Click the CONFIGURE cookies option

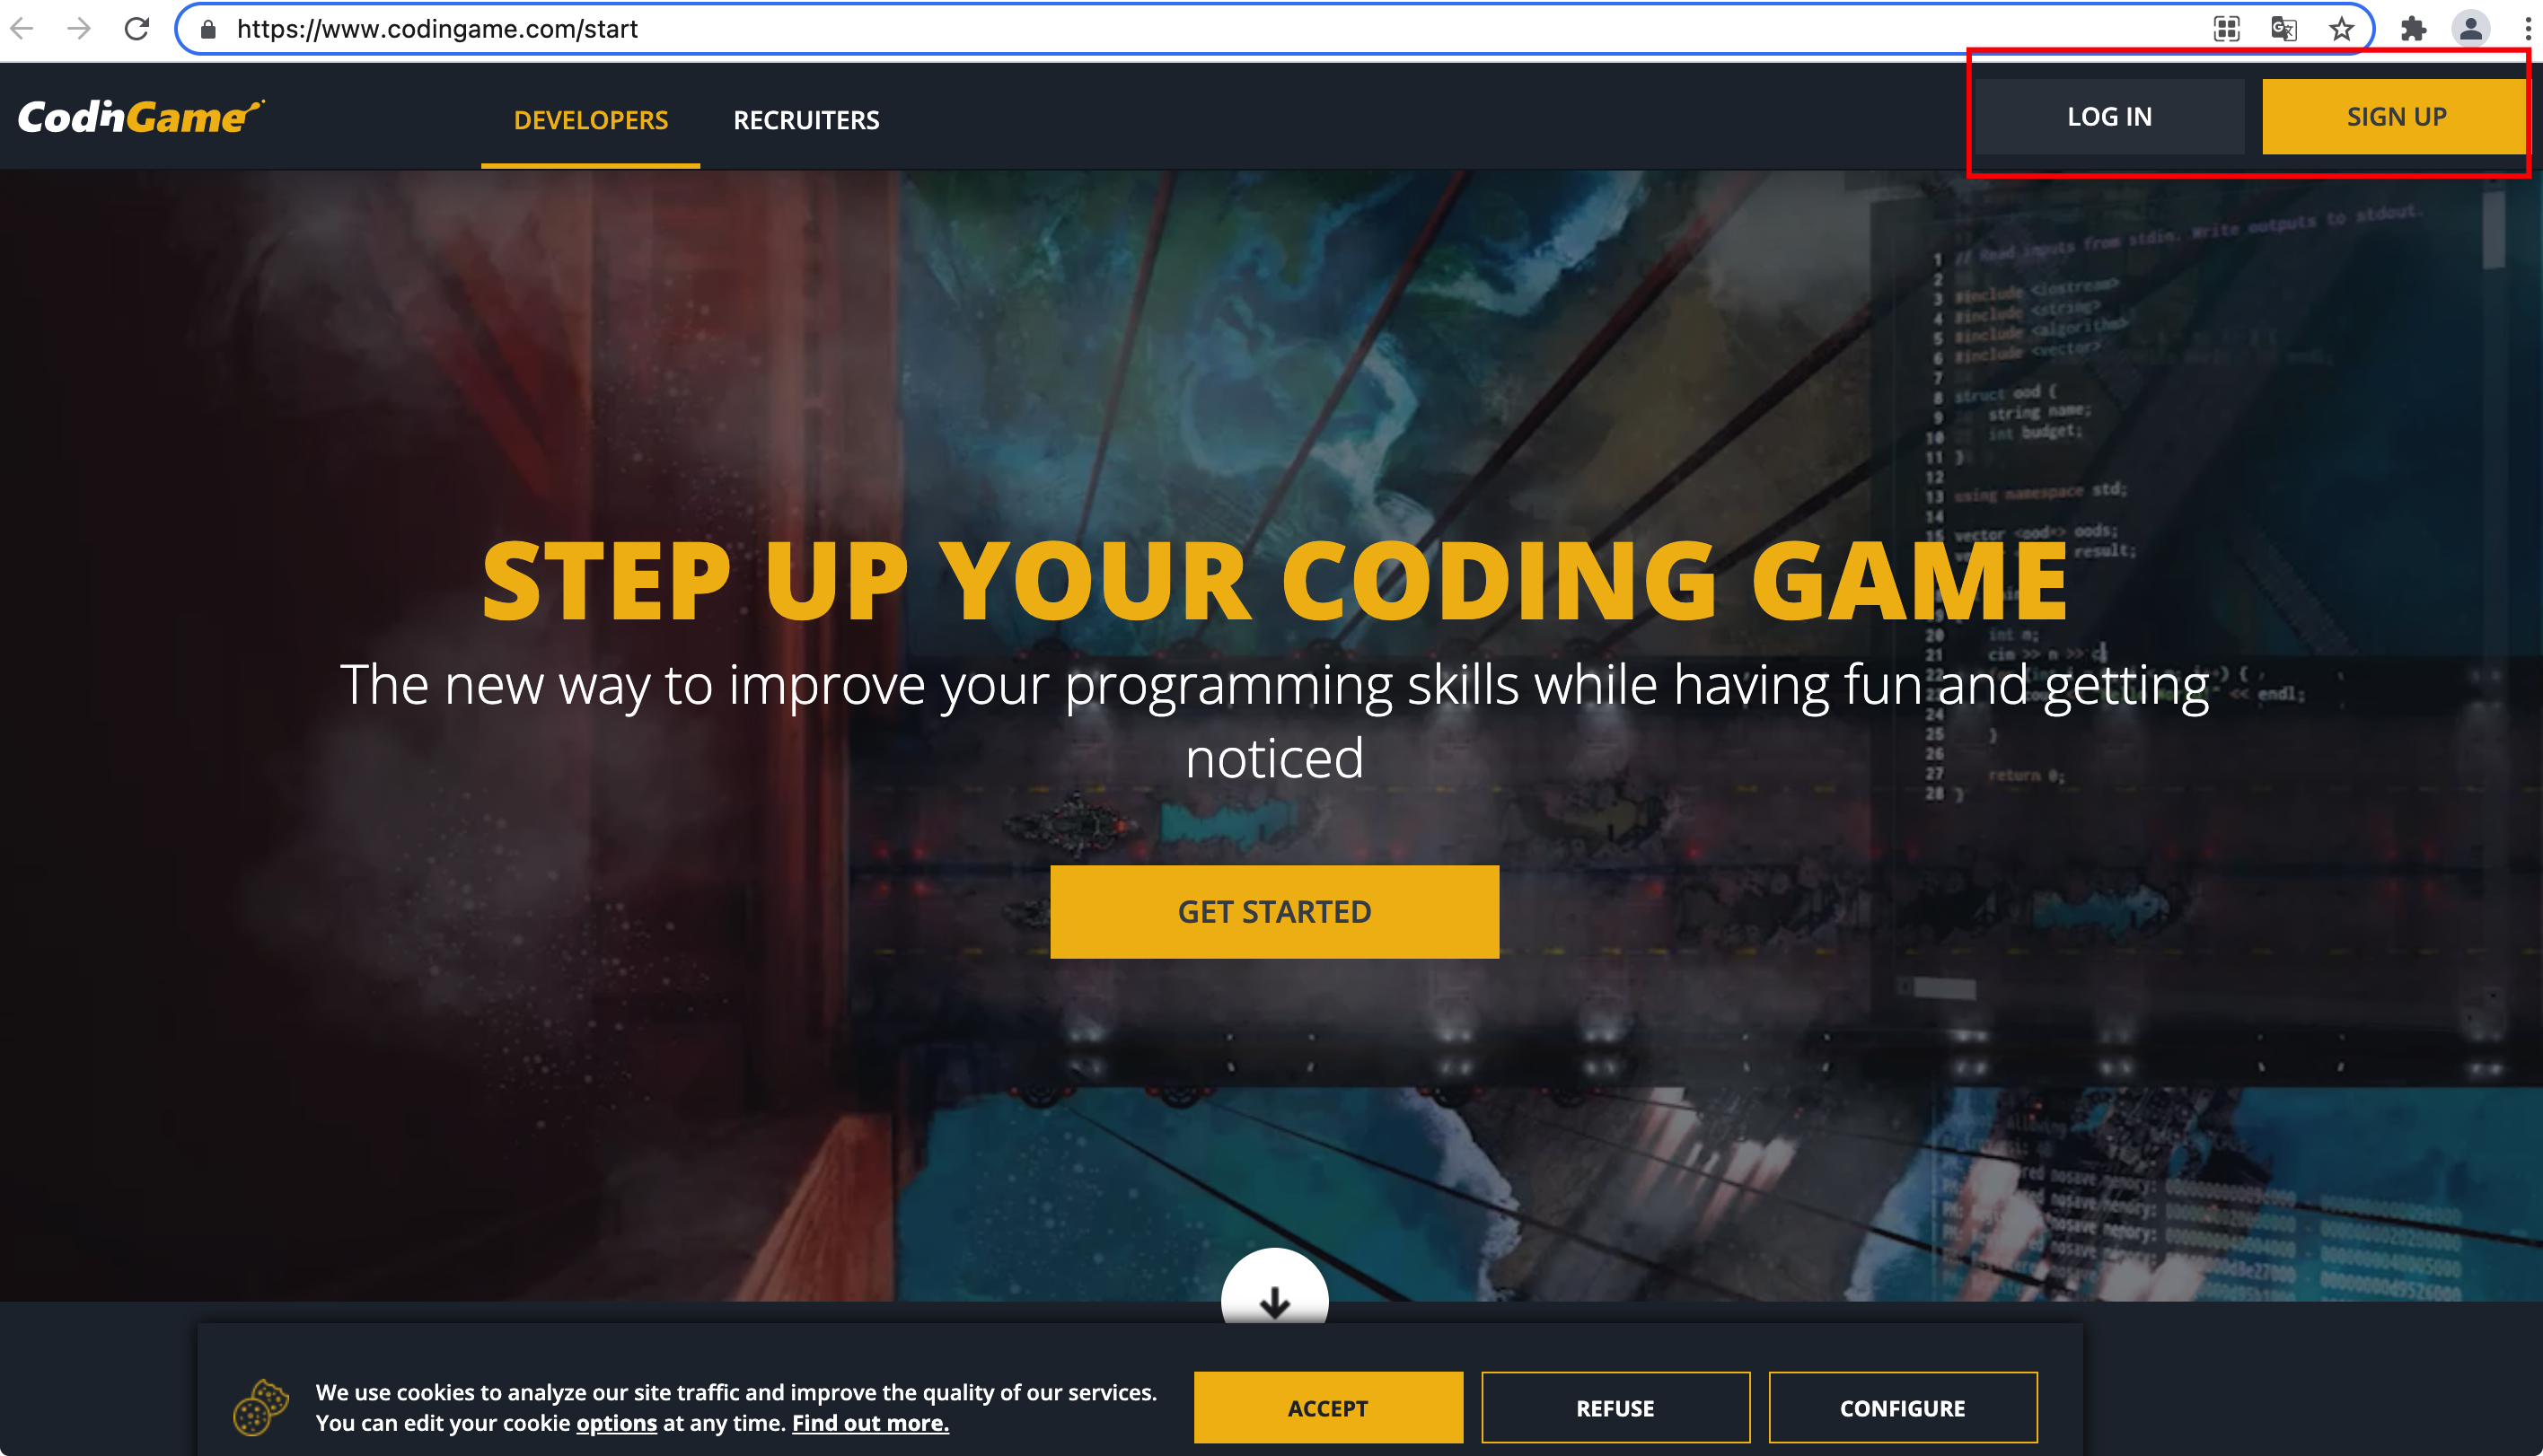point(1904,1408)
